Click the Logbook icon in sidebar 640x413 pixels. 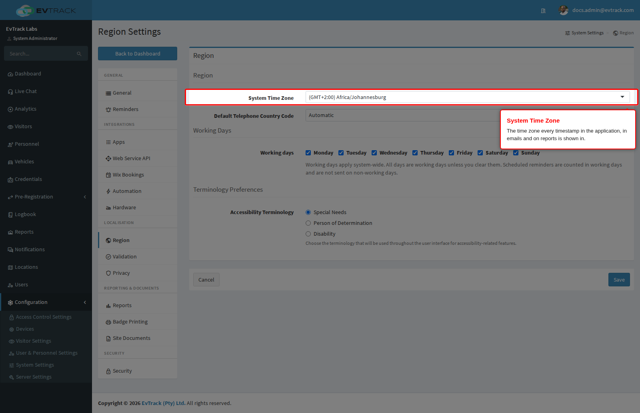pos(10,215)
